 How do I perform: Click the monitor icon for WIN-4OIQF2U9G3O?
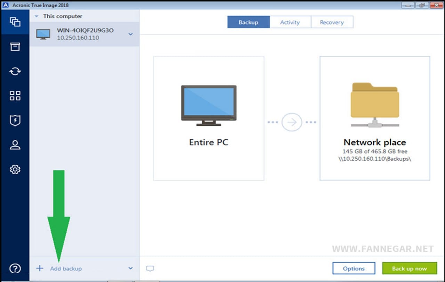(43, 34)
